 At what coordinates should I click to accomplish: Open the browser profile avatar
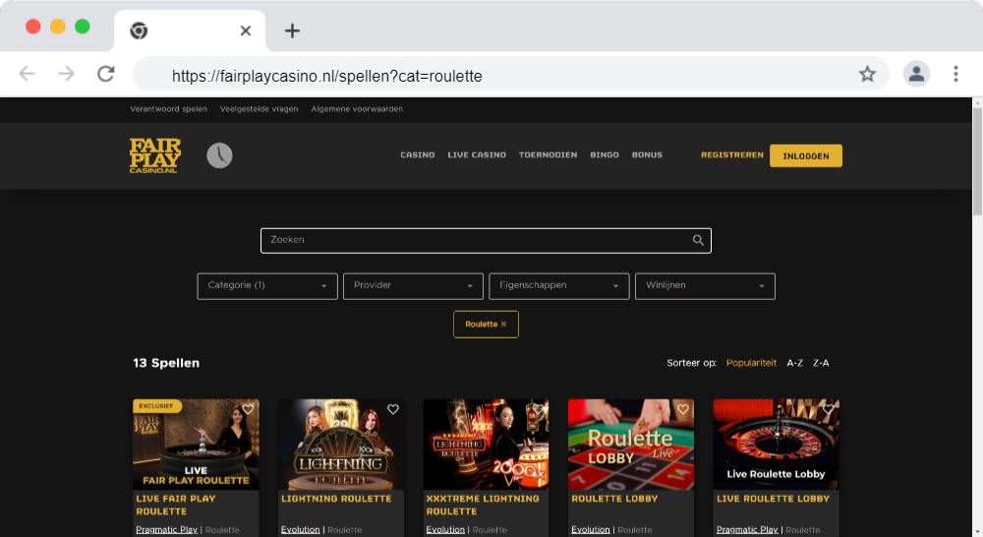click(916, 74)
